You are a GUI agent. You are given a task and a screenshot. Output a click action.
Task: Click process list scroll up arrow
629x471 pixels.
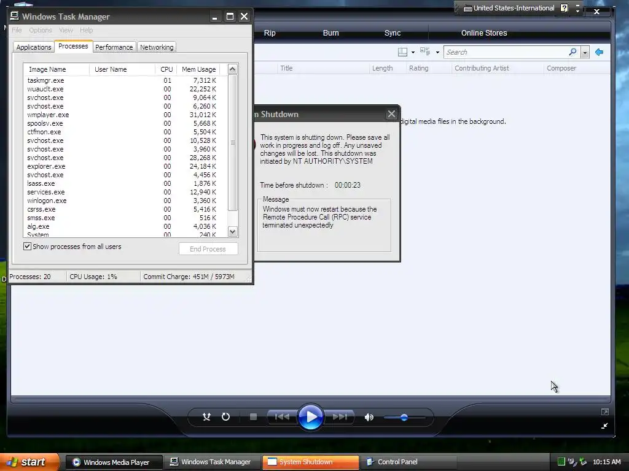pyautogui.click(x=233, y=69)
